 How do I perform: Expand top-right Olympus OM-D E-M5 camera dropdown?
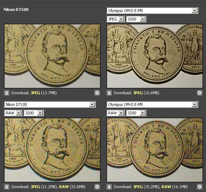click(152, 11)
